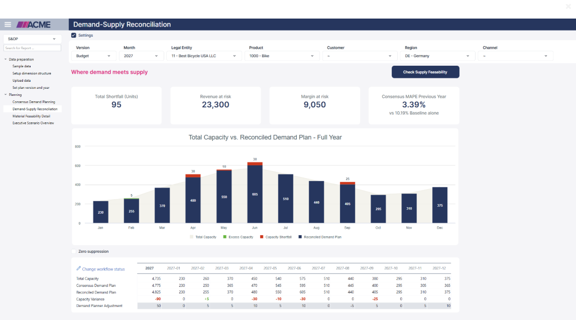Click the Consensus MAPE value 3.39%
Viewport: 576px width, 320px height.
(x=414, y=105)
